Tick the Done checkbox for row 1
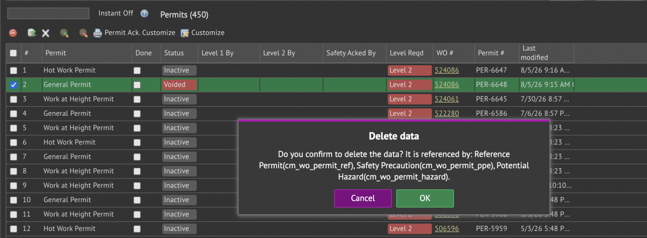Screen dimensions: 647x238 pyautogui.click(x=137, y=70)
